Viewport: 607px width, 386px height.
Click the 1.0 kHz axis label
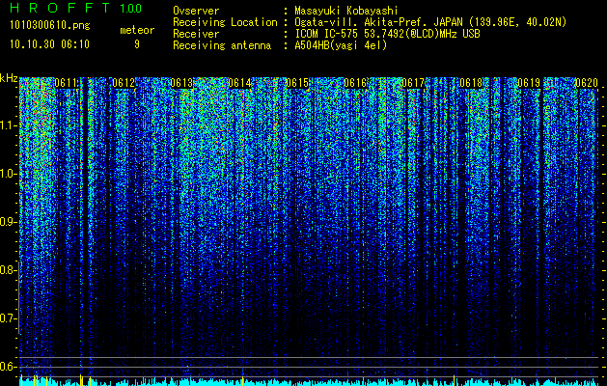tap(9, 175)
